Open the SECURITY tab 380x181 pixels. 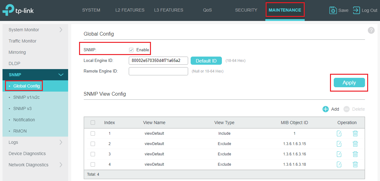click(x=246, y=10)
